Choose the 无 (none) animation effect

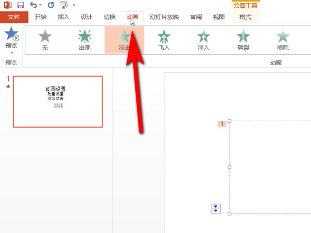click(x=45, y=40)
